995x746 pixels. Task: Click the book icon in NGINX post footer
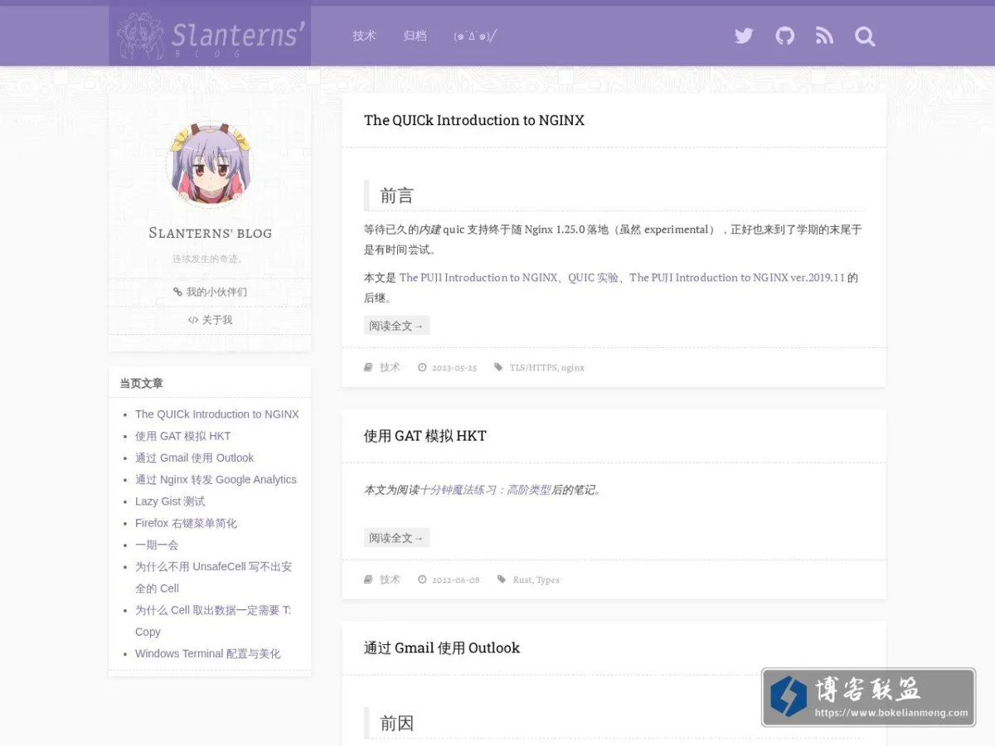click(368, 367)
